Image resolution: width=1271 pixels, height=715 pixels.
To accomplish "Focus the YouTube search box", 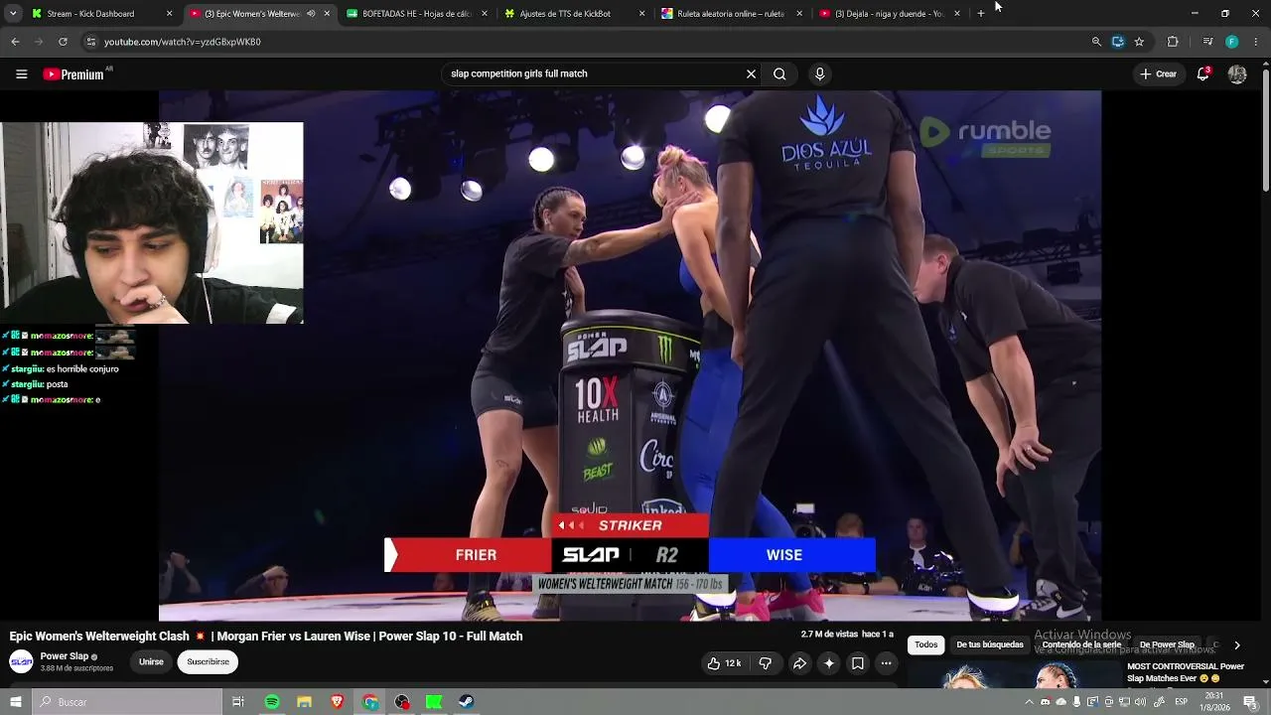I will [592, 73].
